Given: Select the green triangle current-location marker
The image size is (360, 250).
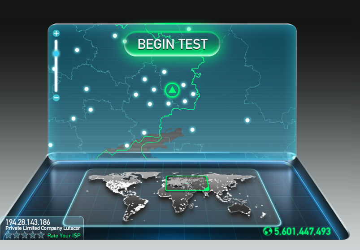Looking at the screenshot, I should click(x=172, y=90).
